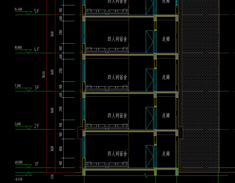Click 四人间宿舍 room label on 1F
The height and width of the screenshot is (183, 235).
[117, 154]
